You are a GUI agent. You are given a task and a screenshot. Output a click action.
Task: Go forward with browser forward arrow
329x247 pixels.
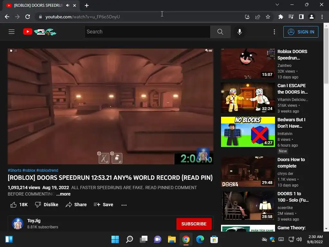(17, 17)
